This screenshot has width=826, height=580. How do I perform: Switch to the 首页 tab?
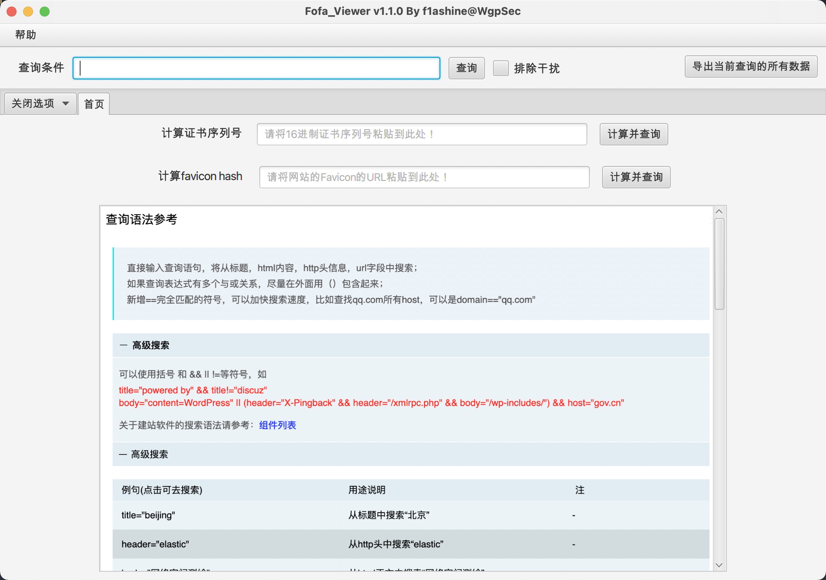pos(94,104)
